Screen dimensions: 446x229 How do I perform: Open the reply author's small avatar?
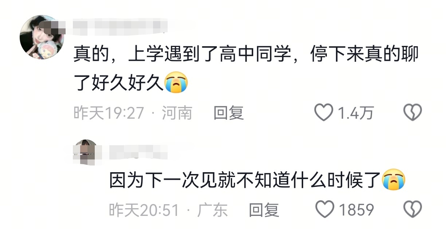[x=86, y=152]
